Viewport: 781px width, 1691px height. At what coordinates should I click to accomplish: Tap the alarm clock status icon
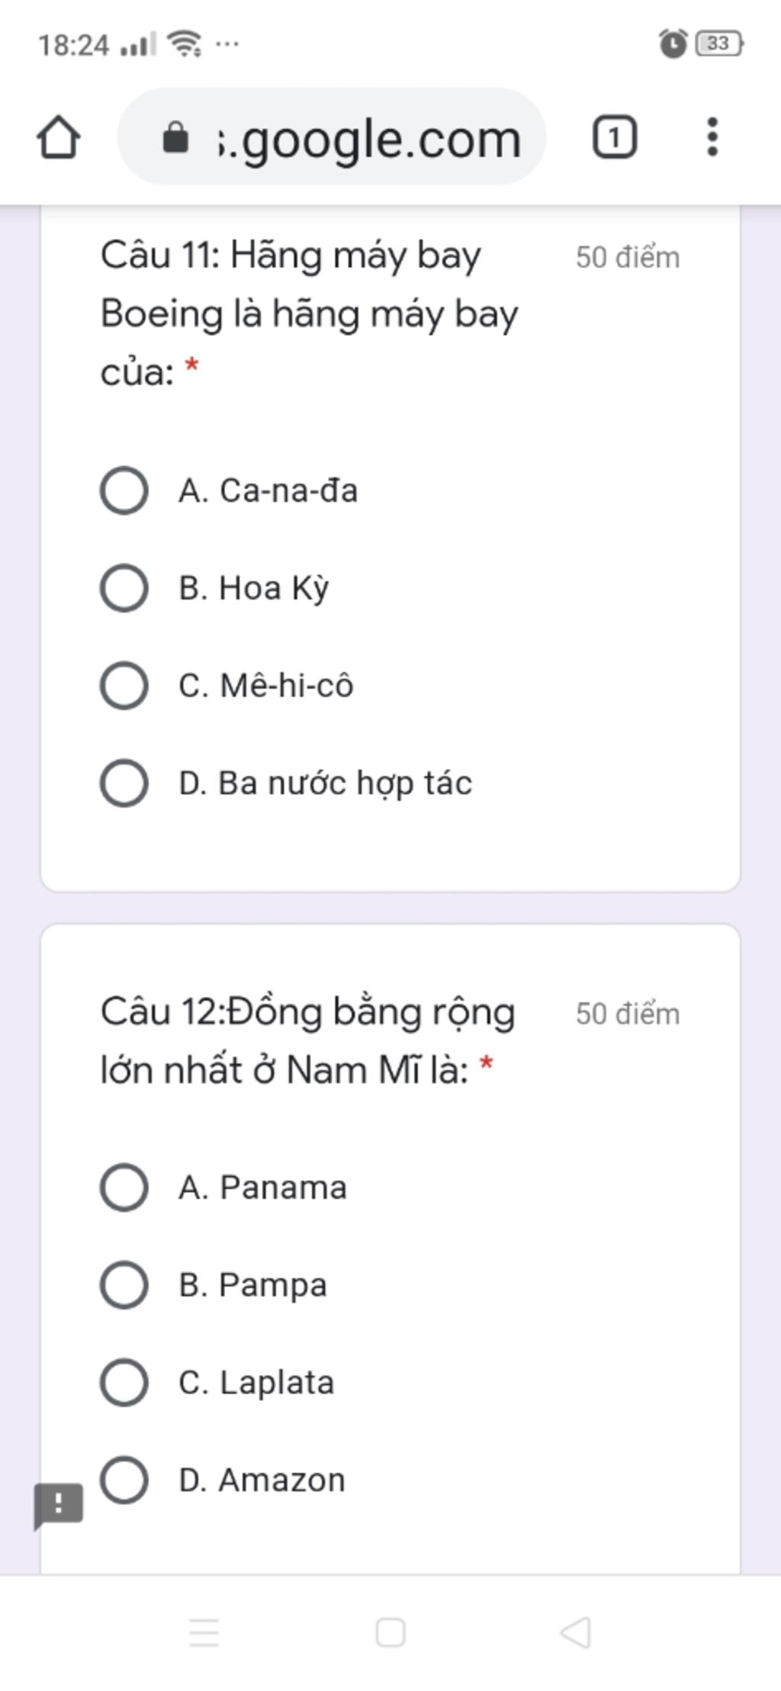point(673,44)
